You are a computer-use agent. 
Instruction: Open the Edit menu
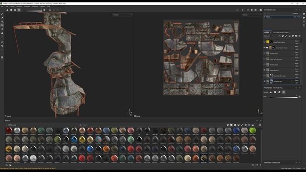pos(7,6)
